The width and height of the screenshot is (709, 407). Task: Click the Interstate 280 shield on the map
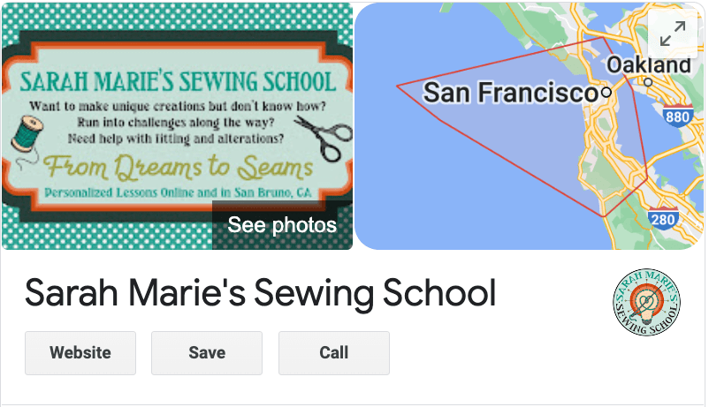pos(662,218)
